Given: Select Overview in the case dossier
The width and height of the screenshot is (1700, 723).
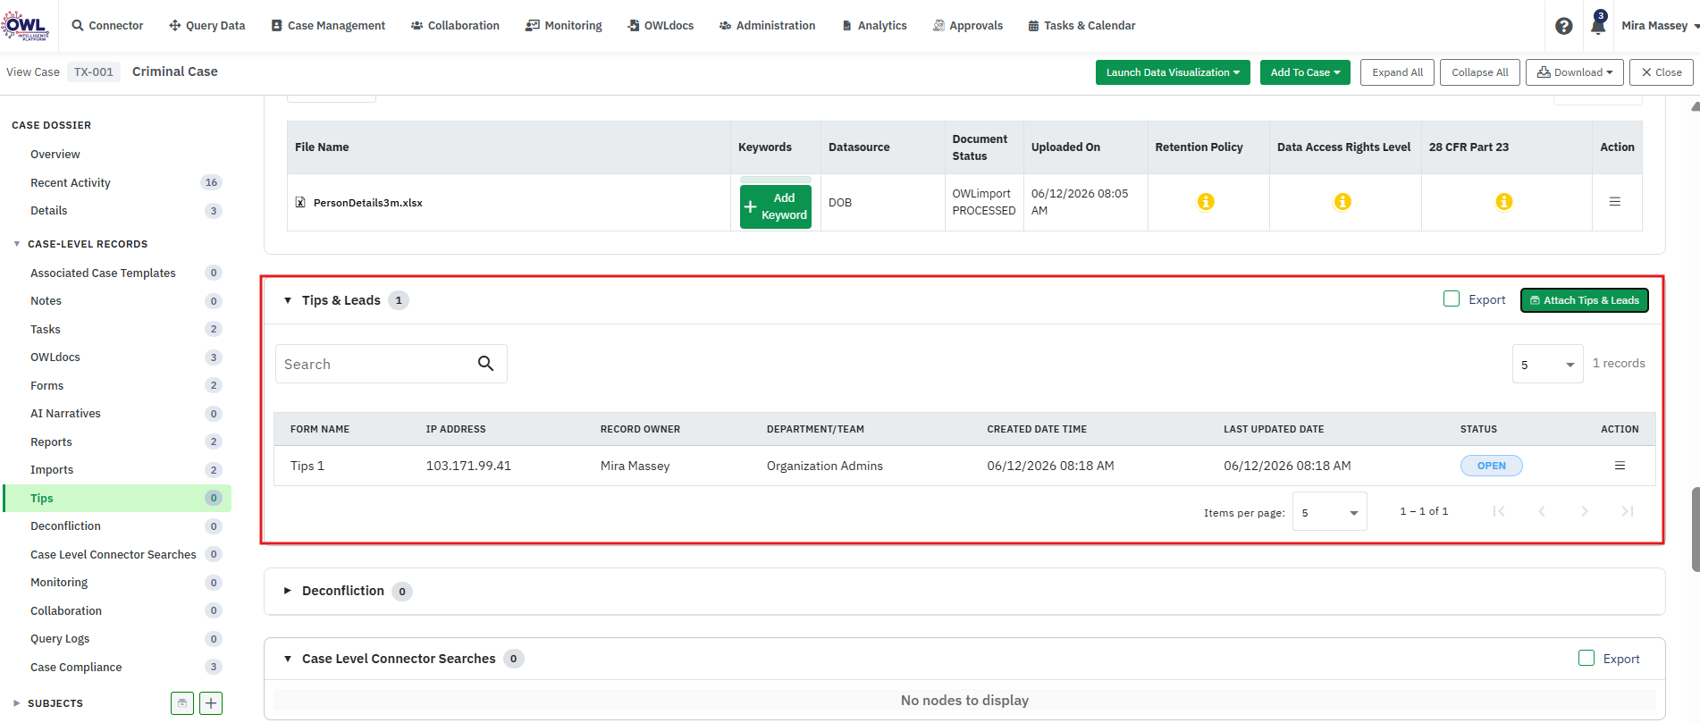Looking at the screenshot, I should (55, 155).
